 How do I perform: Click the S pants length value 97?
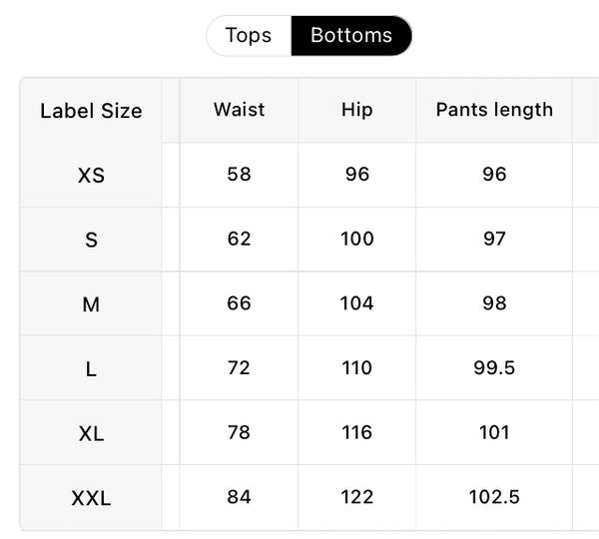[494, 239]
